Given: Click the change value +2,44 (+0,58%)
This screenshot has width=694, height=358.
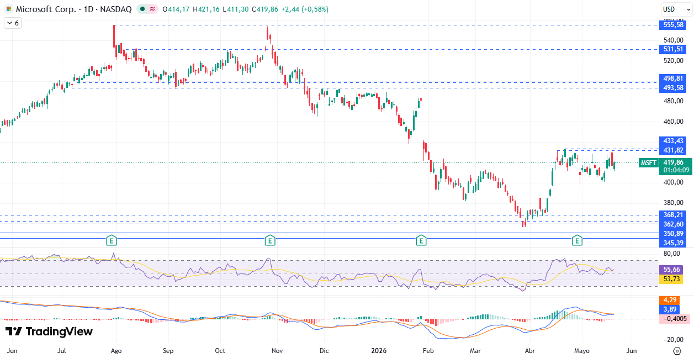Looking at the screenshot, I should pos(305,9).
